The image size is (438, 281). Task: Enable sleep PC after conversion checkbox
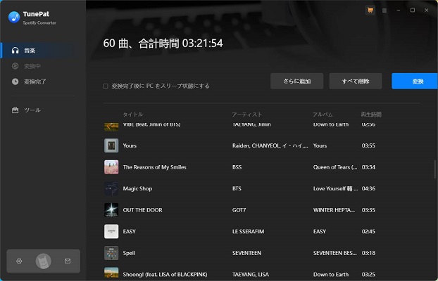tap(106, 86)
